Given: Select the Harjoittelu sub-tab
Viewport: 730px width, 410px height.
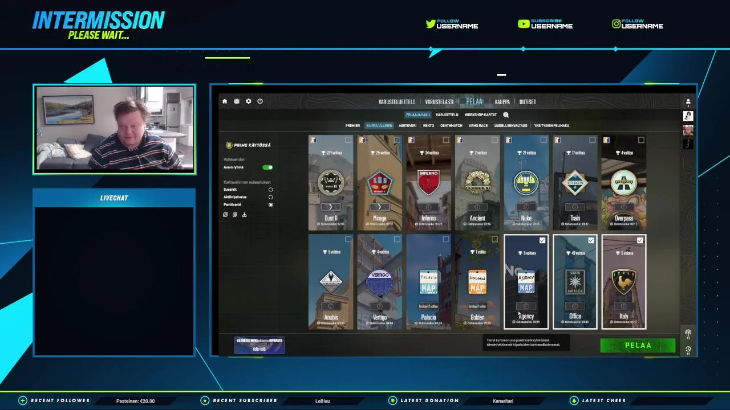Looking at the screenshot, I should [x=447, y=115].
